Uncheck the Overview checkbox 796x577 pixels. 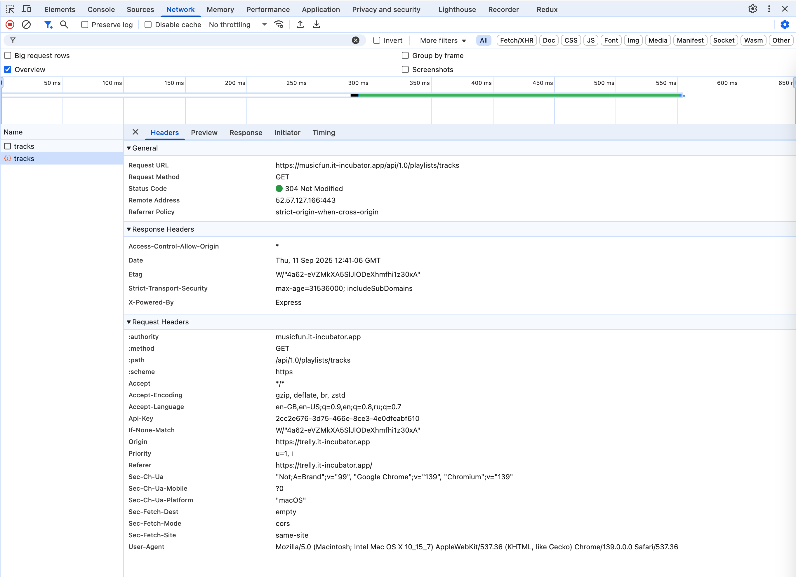[x=8, y=69]
